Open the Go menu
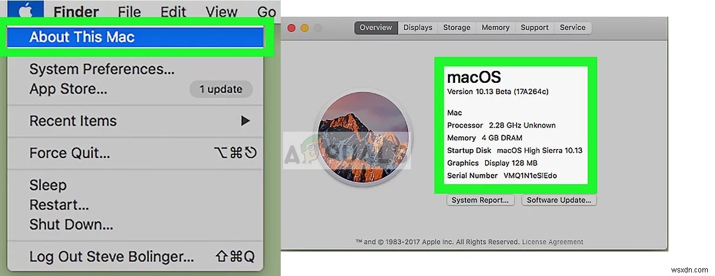Viewport: 715px width, 276px height. pyautogui.click(x=266, y=11)
